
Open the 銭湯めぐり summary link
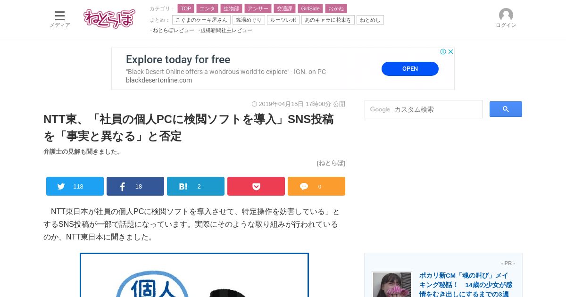click(x=249, y=20)
